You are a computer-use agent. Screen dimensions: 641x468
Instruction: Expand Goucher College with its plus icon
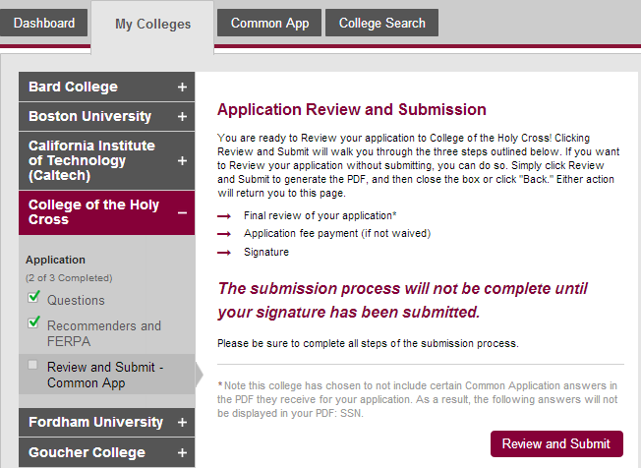[182, 452]
